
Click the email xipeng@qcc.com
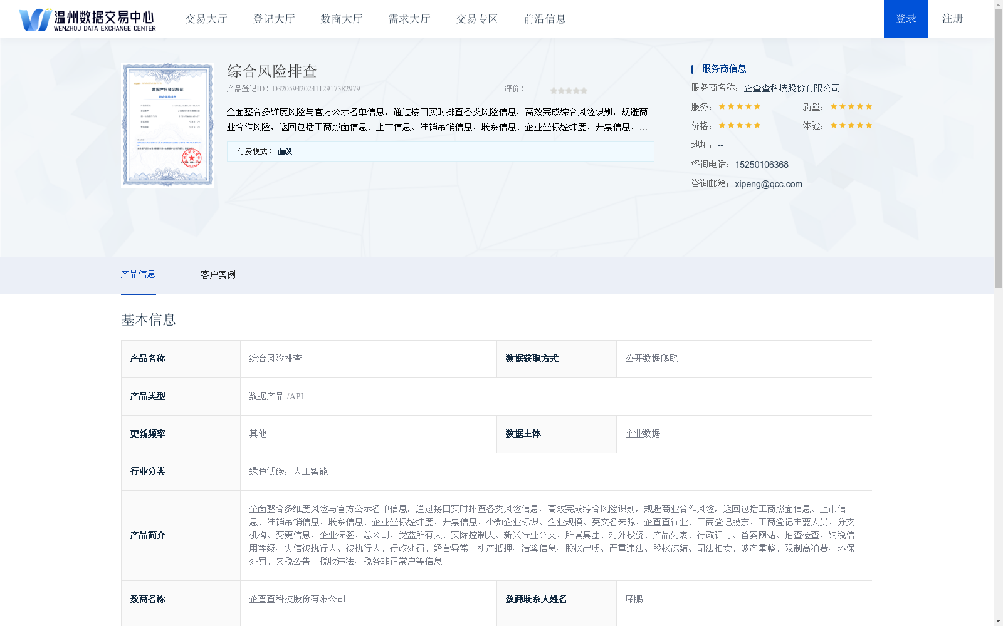[769, 184]
